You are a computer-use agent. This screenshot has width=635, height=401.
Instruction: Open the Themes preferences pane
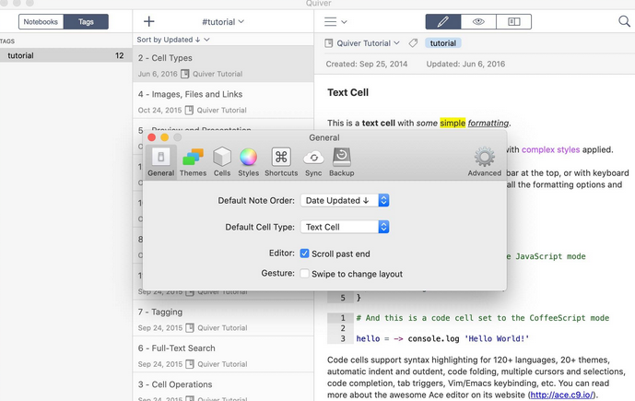pyautogui.click(x=193, y=162)
